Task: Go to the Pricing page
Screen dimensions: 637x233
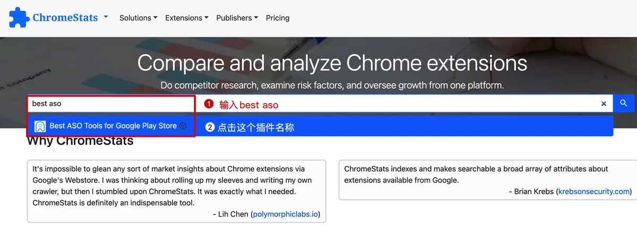Action: coord(278,18)
